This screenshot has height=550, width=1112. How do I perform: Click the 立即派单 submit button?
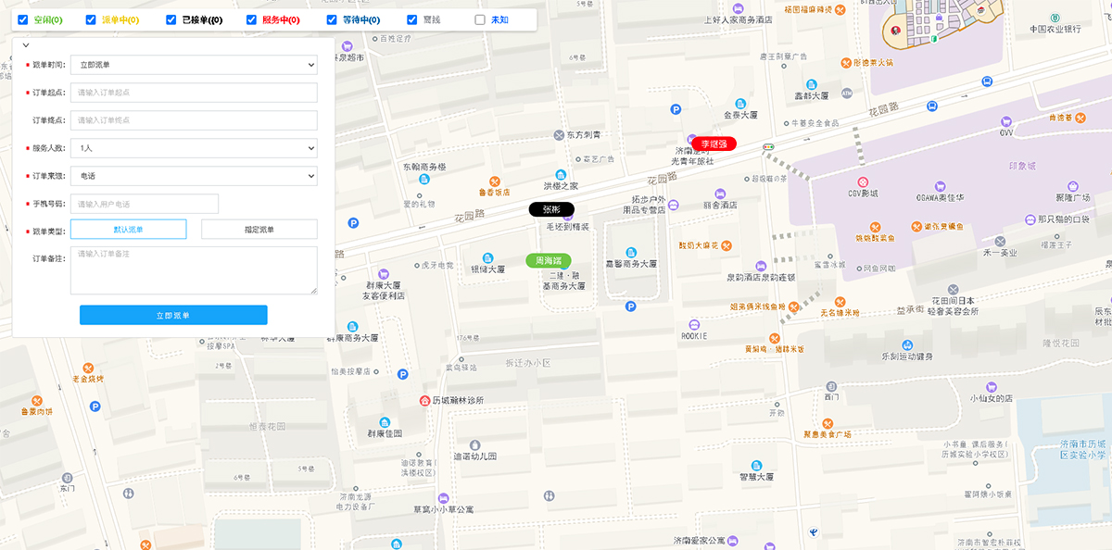(x=173, y=315)
